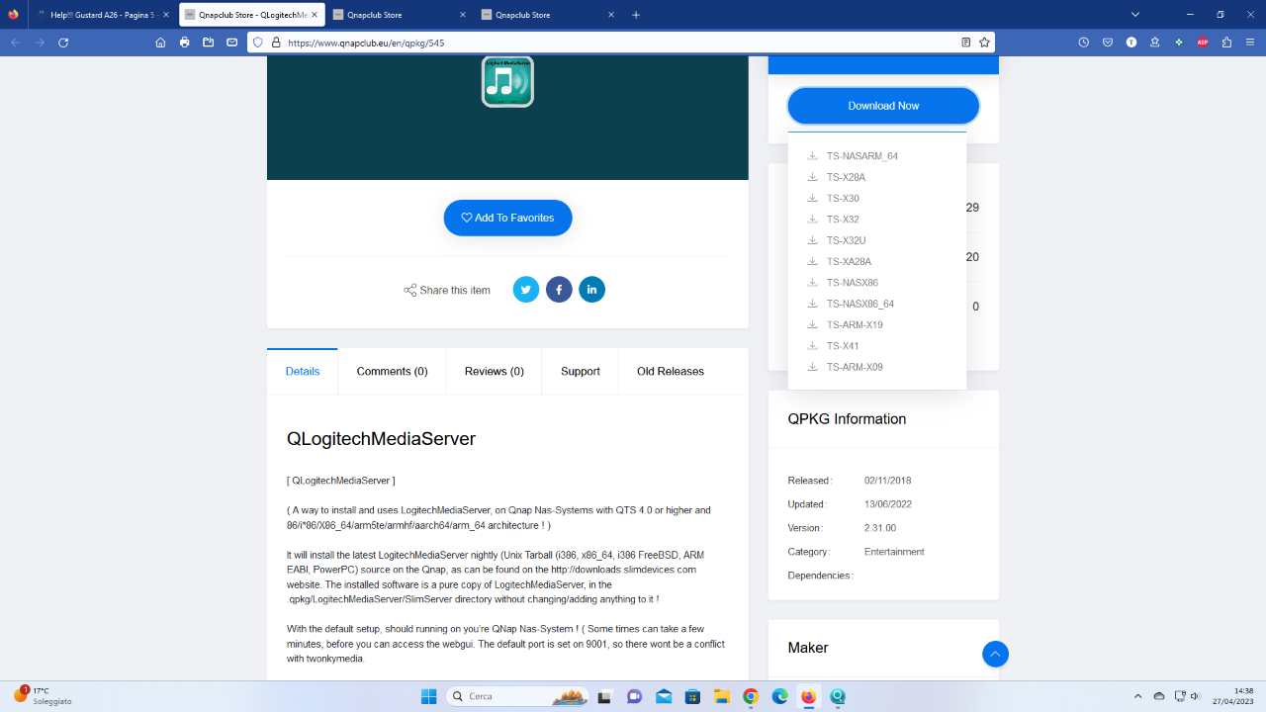Open the Mail app from the taskbar

[x=664, y=696]
